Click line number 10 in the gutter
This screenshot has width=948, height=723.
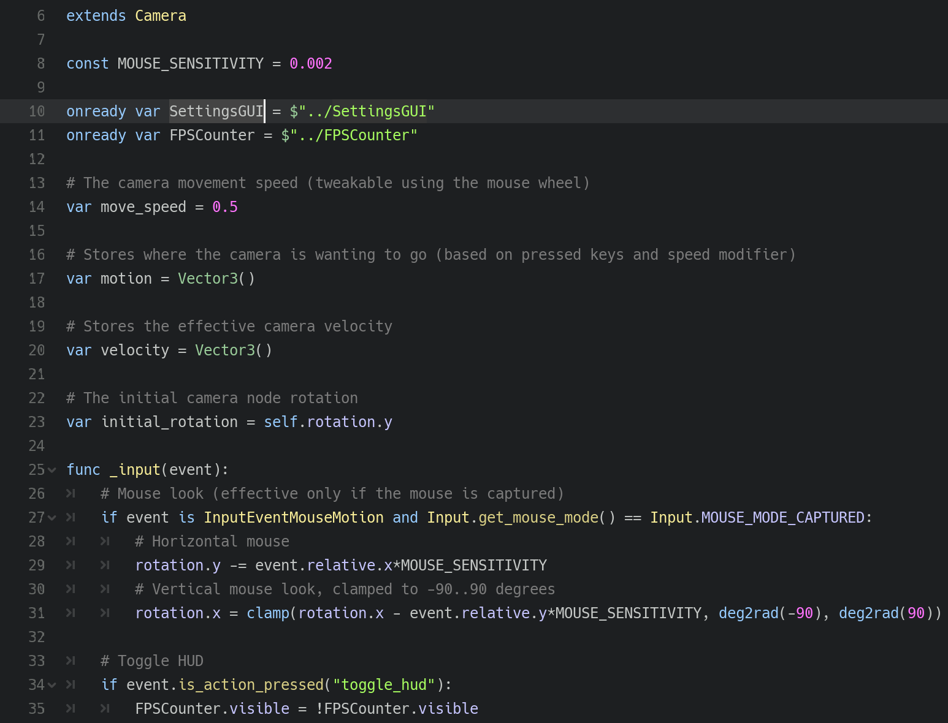(x=37, y=112)
